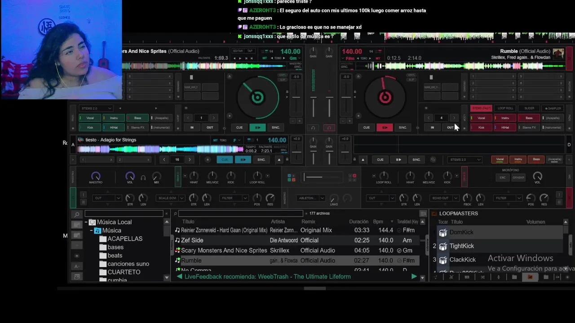Collapse the Música Local tree node
Image resolution: width=575 pixels, height=323 pixels.
click(86, 222)
